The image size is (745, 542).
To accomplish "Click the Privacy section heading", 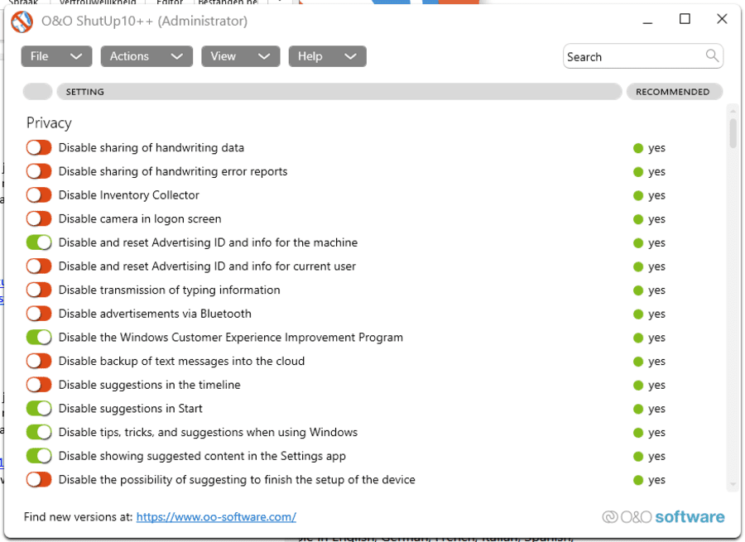I will pos(49,123).
